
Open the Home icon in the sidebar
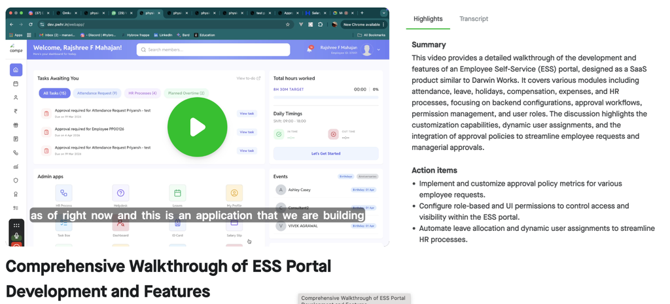[x=16, y=70]
